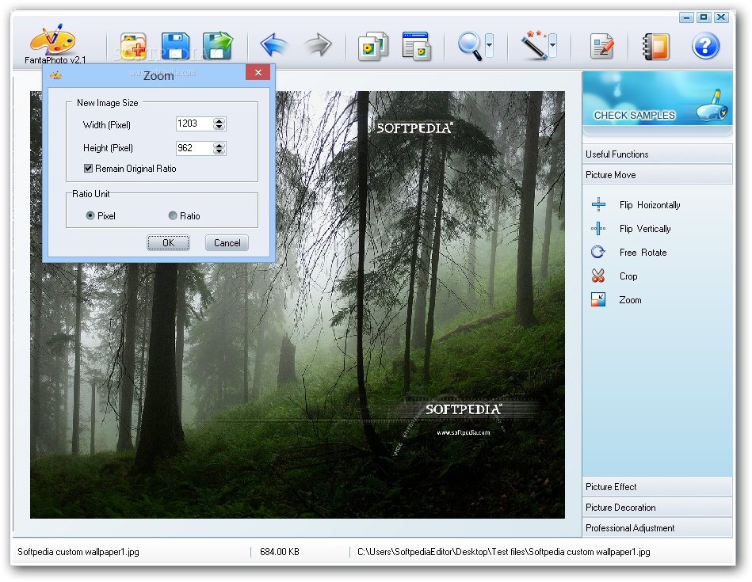Click the Width (Pixel) input field

[x=194, y=124]
